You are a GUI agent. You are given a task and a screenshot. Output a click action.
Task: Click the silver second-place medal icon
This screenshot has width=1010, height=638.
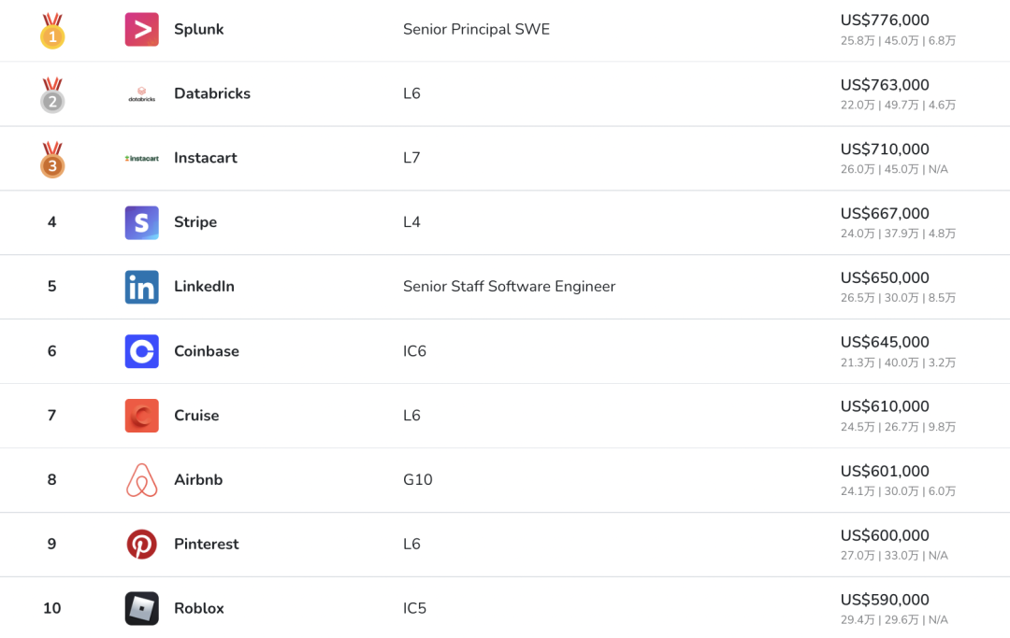point(52,95)
